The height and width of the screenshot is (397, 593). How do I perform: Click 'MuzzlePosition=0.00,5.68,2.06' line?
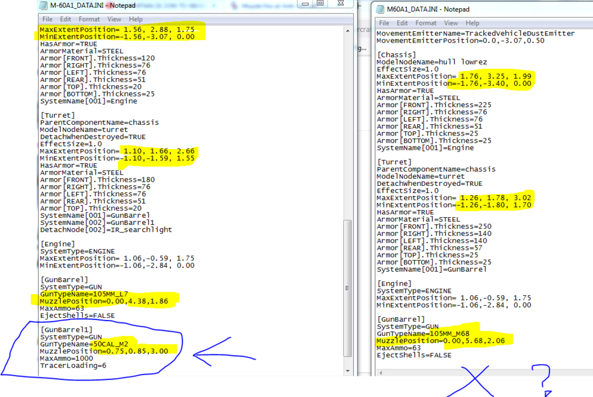pos(441,341)
